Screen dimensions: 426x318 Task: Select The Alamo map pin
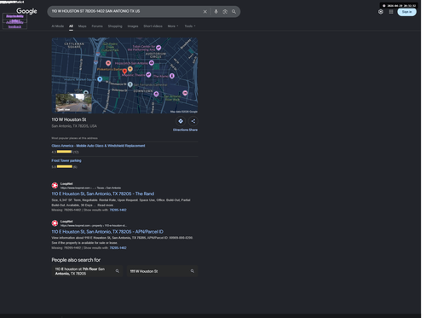(172, 76)
